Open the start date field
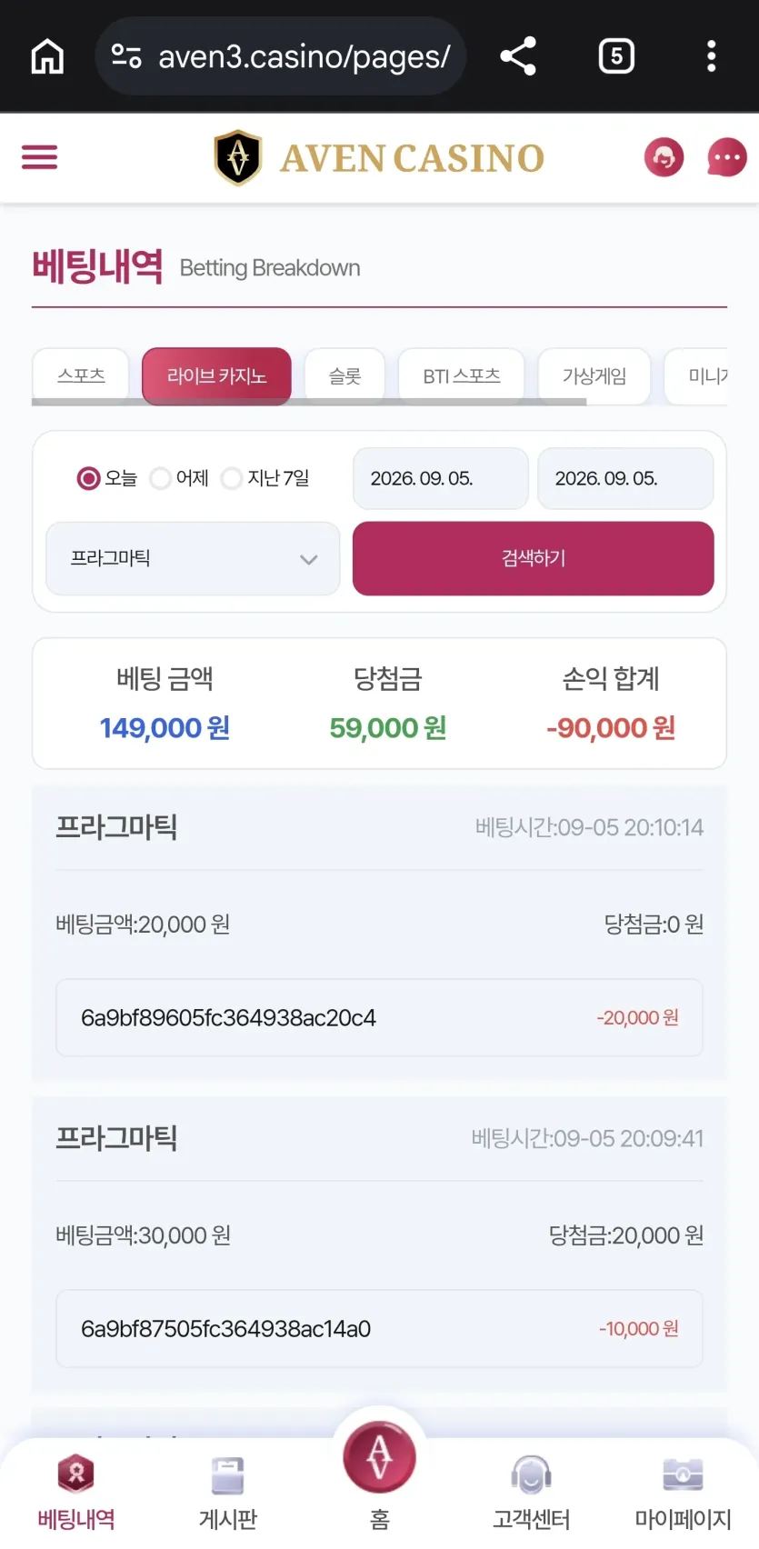 tap(441, 478)
